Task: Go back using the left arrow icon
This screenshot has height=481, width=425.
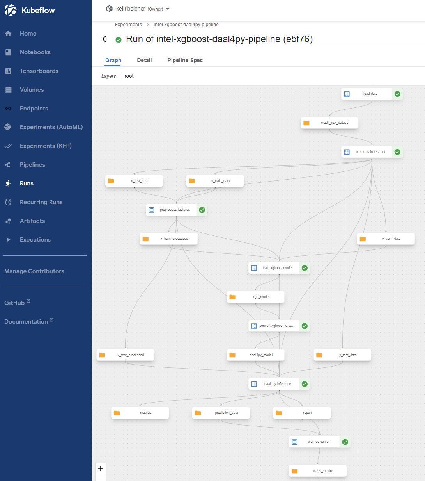Action: [105, 39]
